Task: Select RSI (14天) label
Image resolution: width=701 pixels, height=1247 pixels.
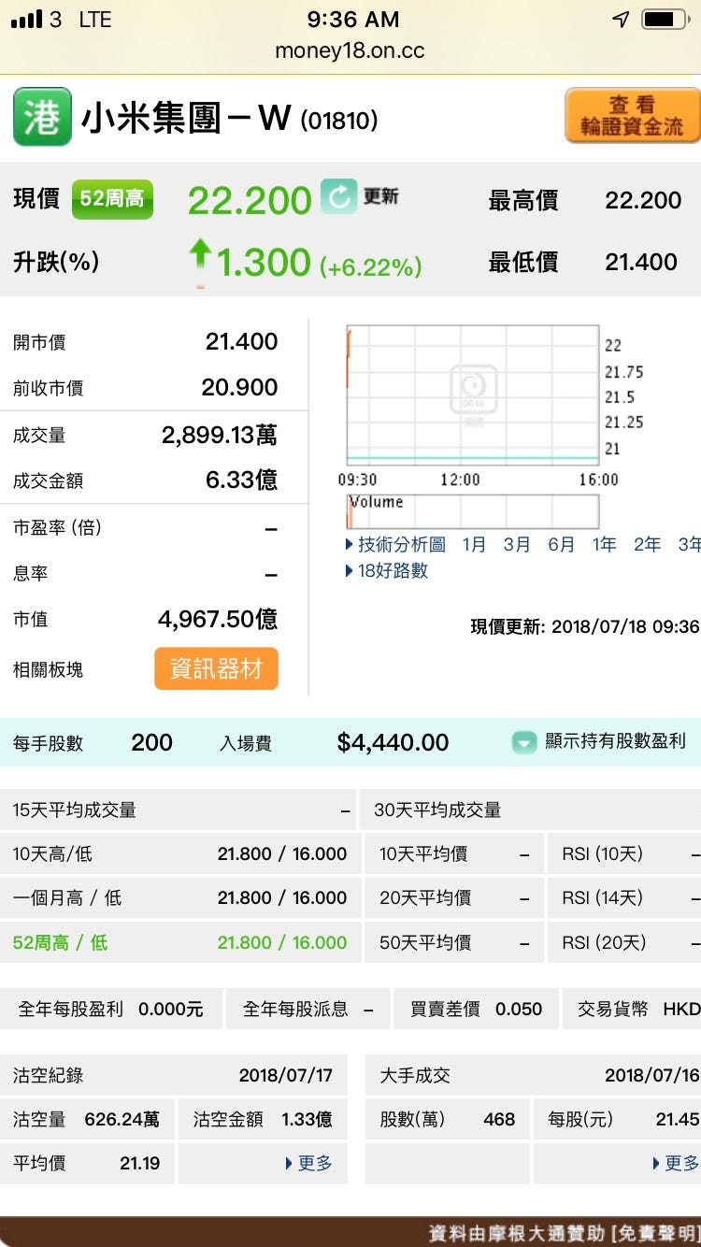Action: click(x=603, y=898)
